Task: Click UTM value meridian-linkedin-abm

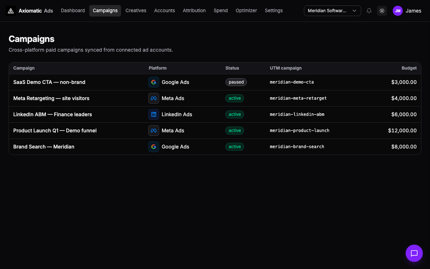Action: point(297,114)
